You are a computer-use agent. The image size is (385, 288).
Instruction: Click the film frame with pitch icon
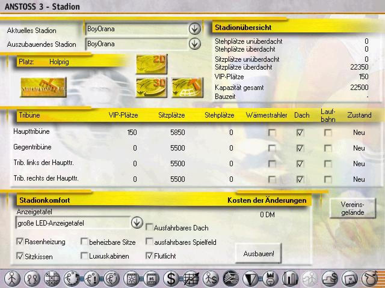coord(151,279)
